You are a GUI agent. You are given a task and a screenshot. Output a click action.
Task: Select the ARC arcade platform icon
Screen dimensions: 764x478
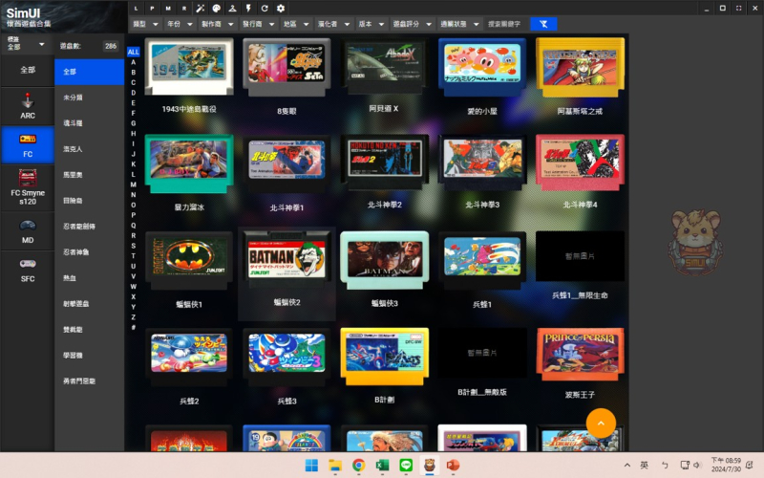(x=28, y=106)
